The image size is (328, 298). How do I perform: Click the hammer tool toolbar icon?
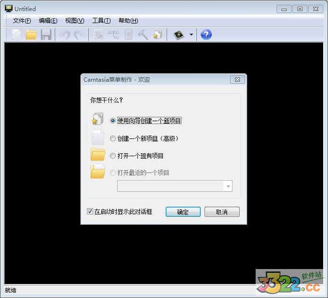143,35
